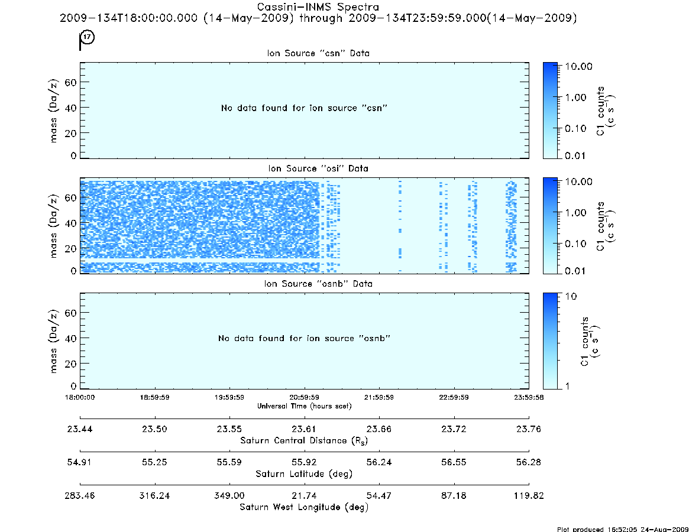Click time label 23:59:58
The image size is (689, 532).
(529, 397)
